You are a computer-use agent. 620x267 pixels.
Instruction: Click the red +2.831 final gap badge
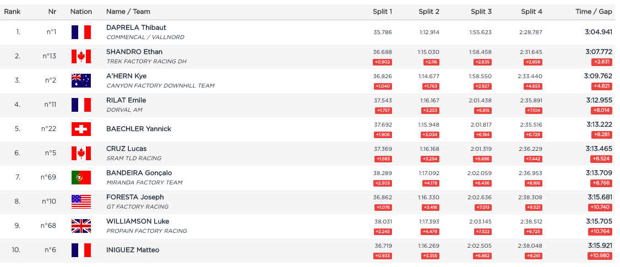point(601,62)
